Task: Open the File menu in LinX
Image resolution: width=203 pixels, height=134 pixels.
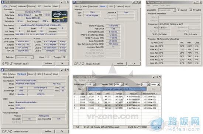Action: pyautogui.click(x=75, y=80)
